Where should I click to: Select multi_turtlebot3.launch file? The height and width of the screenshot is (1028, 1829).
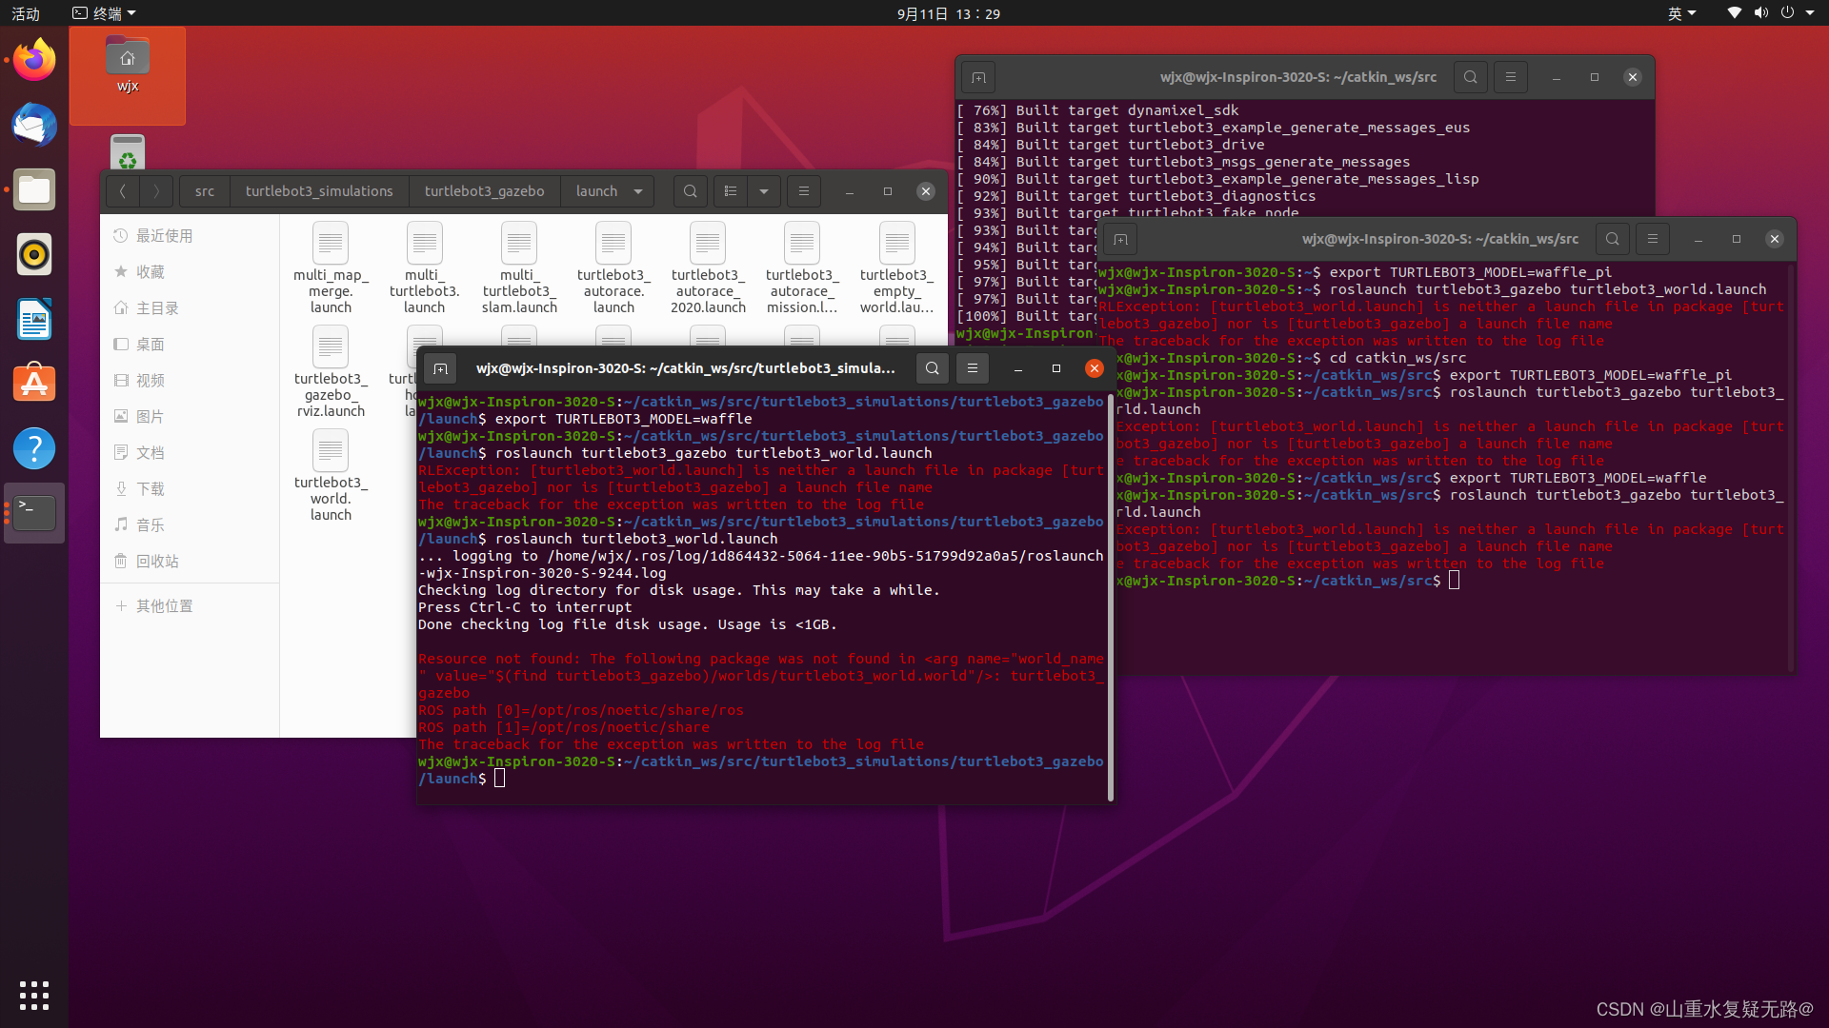pos(425,267)
